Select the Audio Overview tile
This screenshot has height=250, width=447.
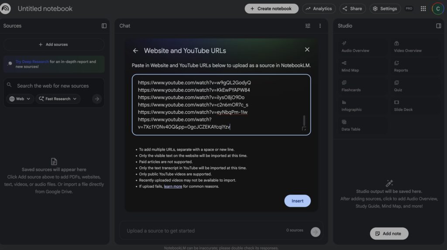point(359,47)
